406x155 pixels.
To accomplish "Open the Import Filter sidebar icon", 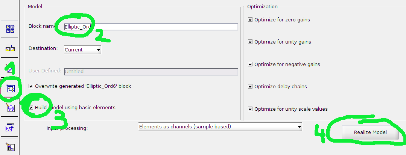I will pos(10,128).
